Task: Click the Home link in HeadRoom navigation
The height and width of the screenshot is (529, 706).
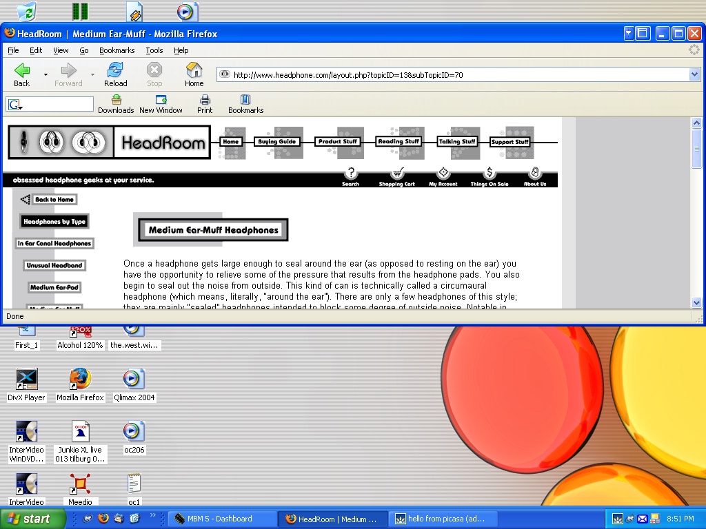Action: (230, 142)
